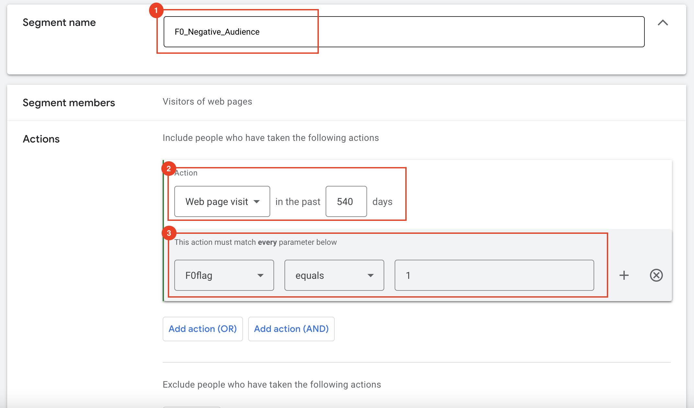Open the F0flag parameter dropdown
The height and width of the screenshot is (408, 694).
click(224, 275)
